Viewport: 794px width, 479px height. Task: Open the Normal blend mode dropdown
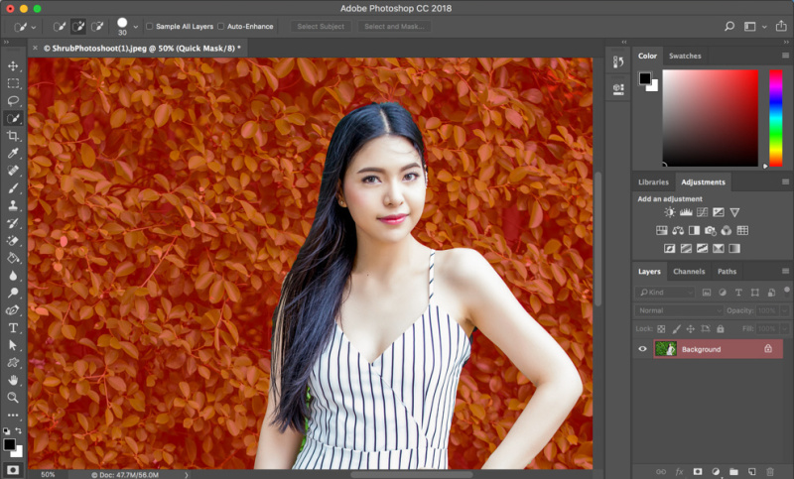point(680,310)
